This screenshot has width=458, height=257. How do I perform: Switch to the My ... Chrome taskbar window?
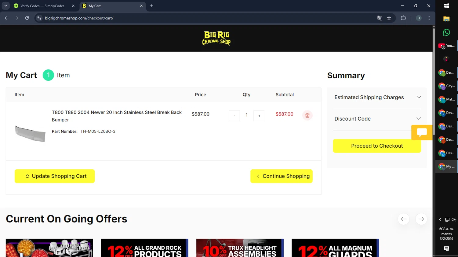coord(446,166)
